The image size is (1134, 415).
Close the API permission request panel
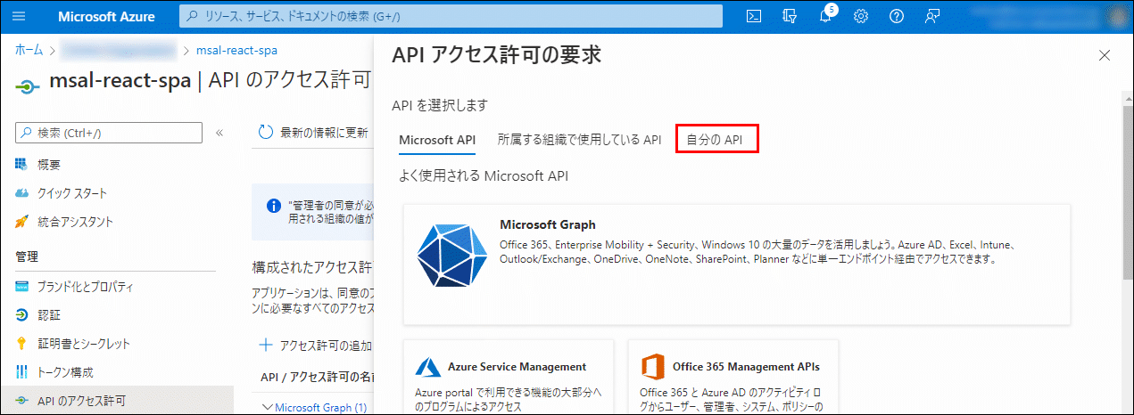[1105, 55]
